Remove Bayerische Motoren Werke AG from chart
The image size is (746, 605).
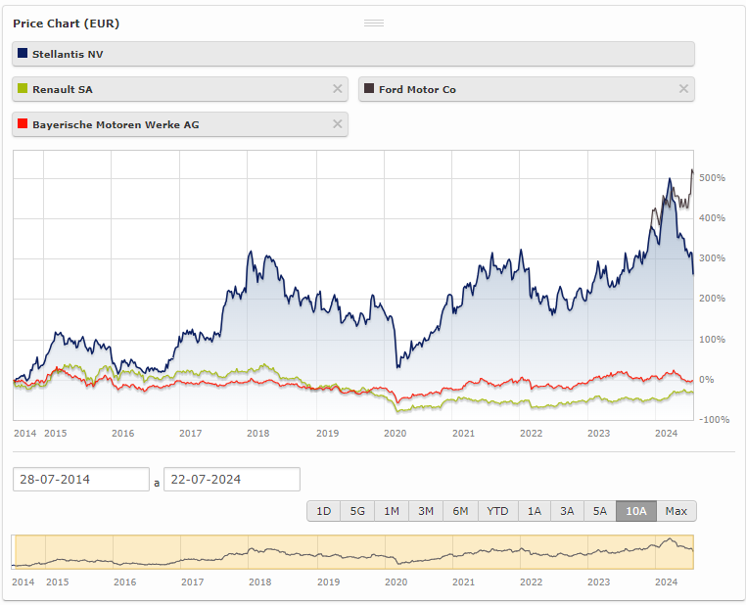pyautogui.click(x=338, y=124)
